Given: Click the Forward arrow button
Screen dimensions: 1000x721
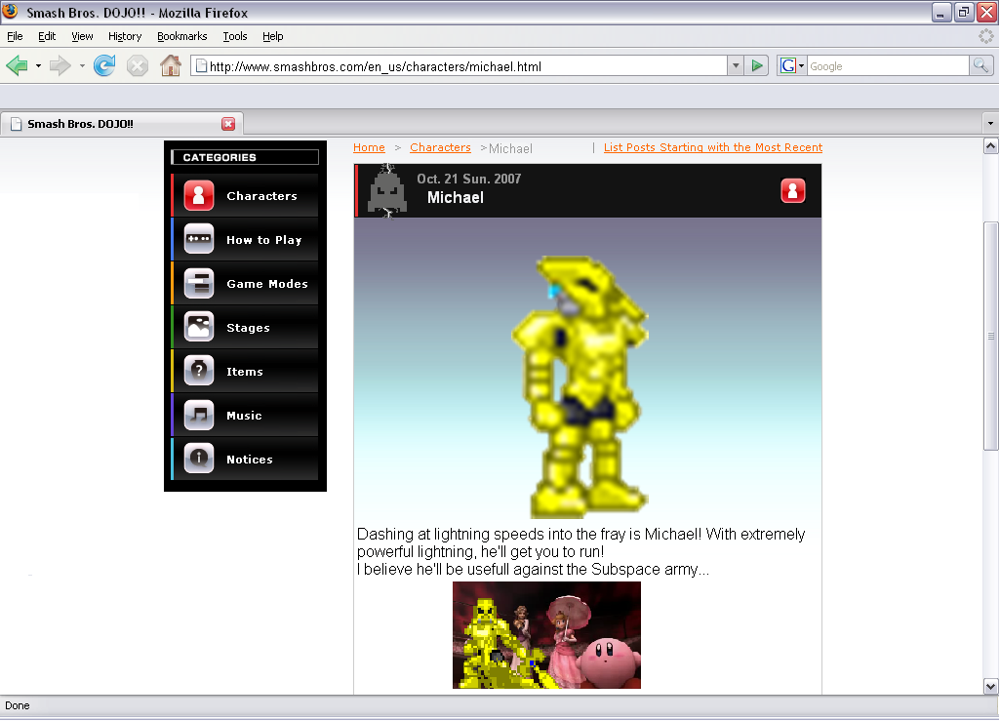Looking at the screenshot, I should (x=60, y=65).
